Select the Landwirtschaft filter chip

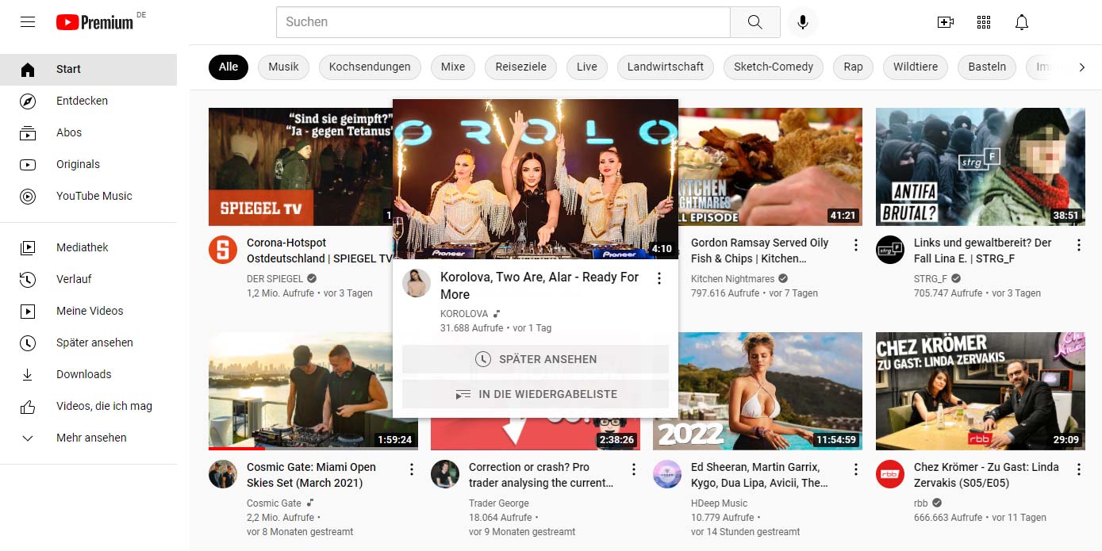point(666,67)
